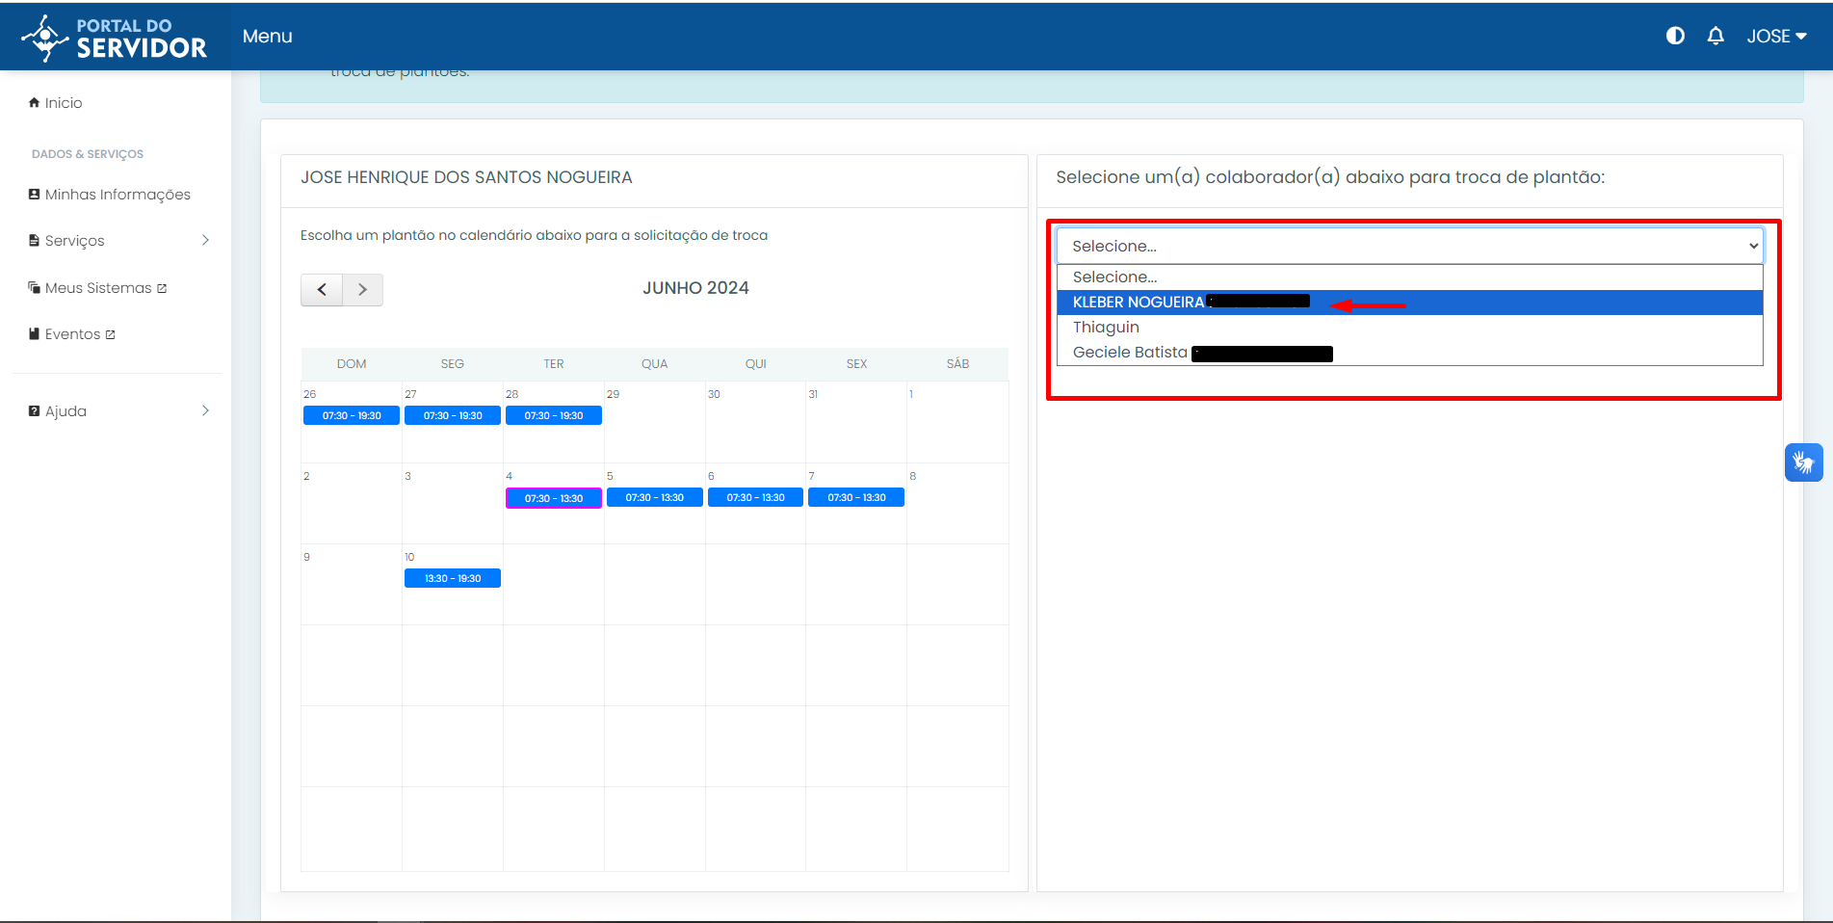Screen dimensions: 1833x923
Task: Click the Meus Sistemas icon
Action: pos(34,287)
